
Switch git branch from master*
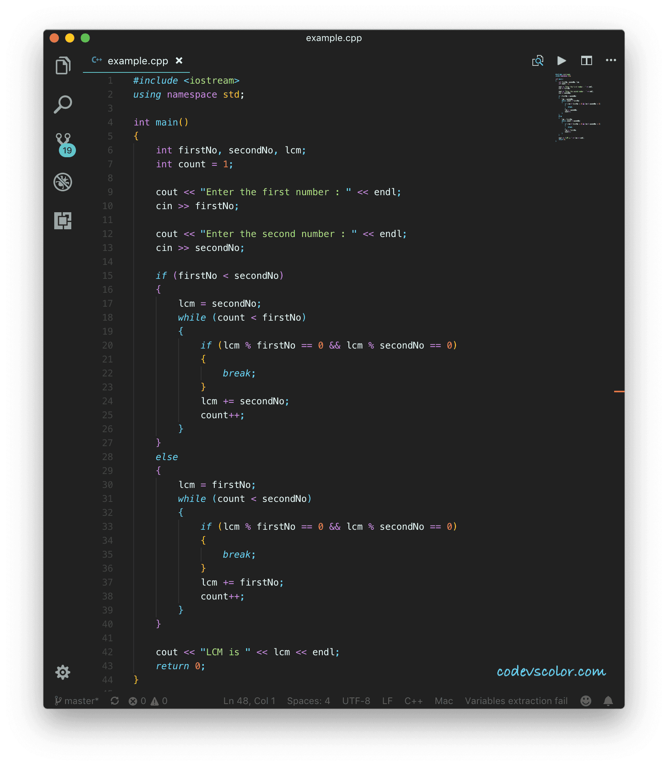coord(77,701)
